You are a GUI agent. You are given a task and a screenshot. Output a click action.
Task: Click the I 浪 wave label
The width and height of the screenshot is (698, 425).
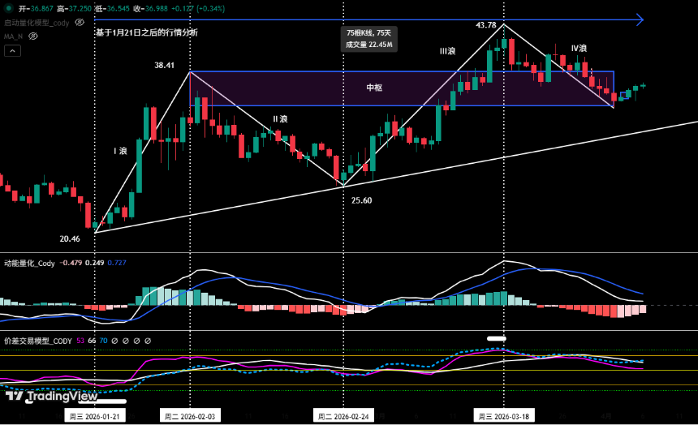120,151
